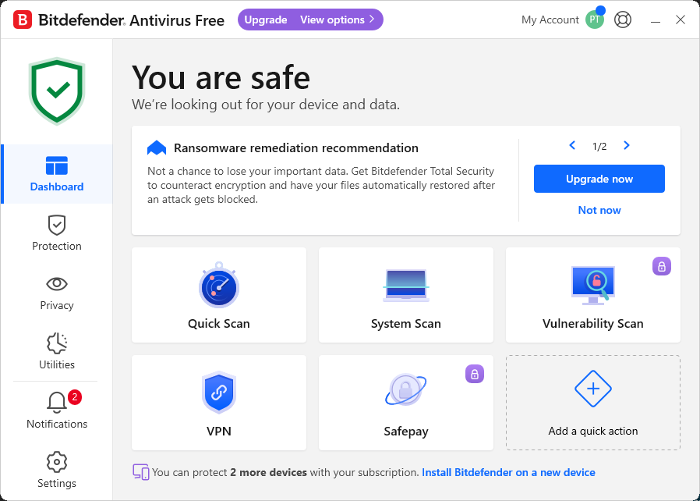Start a System Scan via laptop icon
700x501 pixels.
406,286
